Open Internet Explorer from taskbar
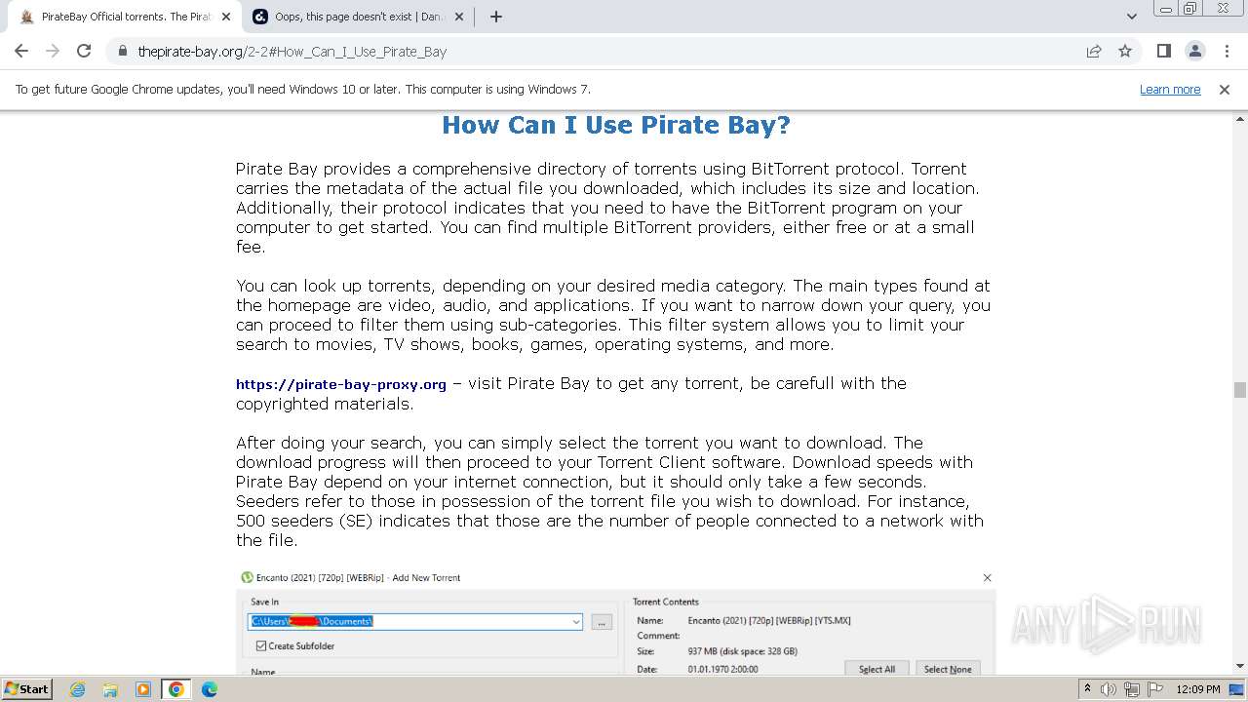The image size is (1248, 702). point(78,689)
